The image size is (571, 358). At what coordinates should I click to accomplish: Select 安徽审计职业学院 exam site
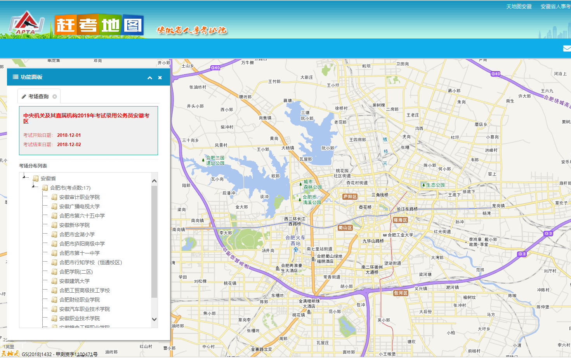point(80,197)
